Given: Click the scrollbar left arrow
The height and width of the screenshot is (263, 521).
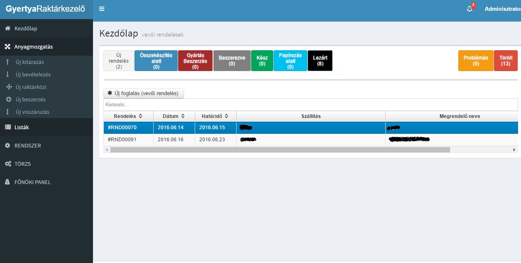Looking at the screenshot, I should [107, 150].
